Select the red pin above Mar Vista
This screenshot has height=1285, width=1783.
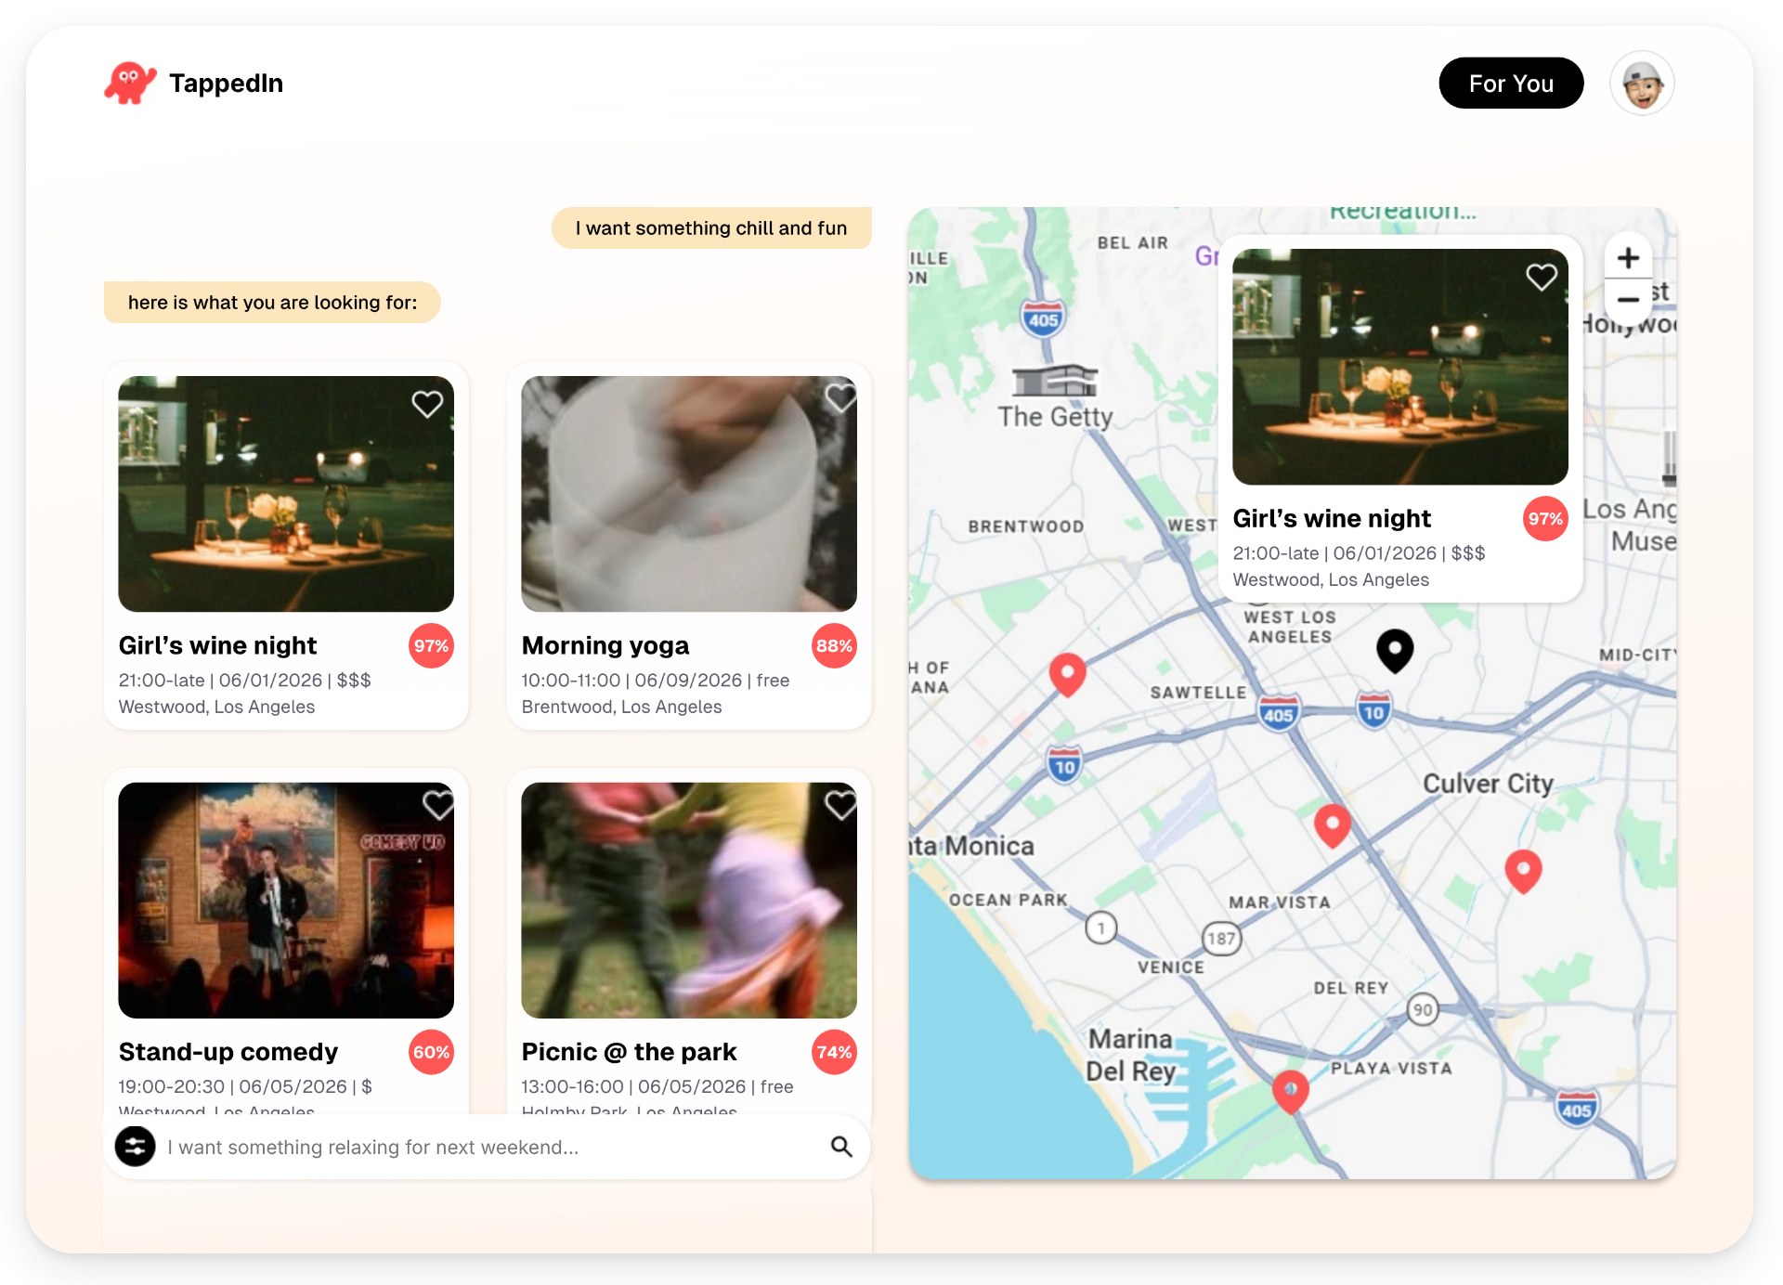click(1332, 825)
